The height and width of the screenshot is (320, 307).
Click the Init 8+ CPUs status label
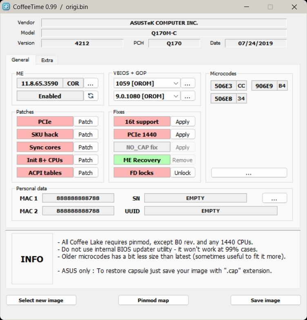click(x=45, y=160)
